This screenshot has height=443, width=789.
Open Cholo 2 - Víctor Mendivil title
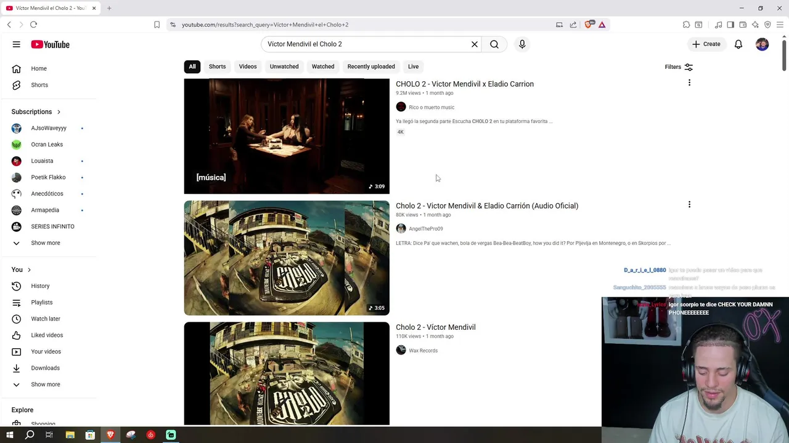click(x=436, y=327)
